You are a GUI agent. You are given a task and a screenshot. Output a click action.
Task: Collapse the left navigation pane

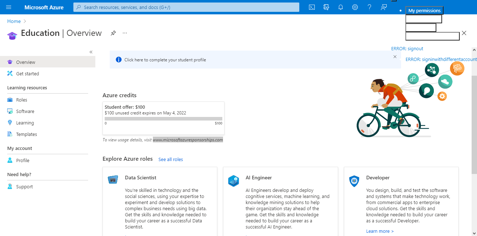pyautogui.click(x=91, y=52)
